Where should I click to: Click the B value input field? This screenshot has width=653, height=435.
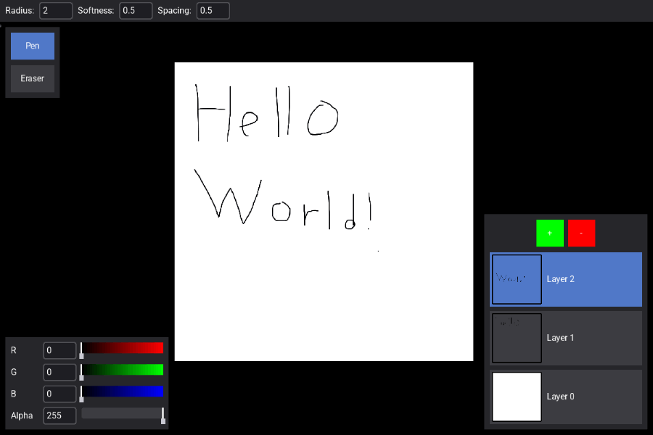59,394
